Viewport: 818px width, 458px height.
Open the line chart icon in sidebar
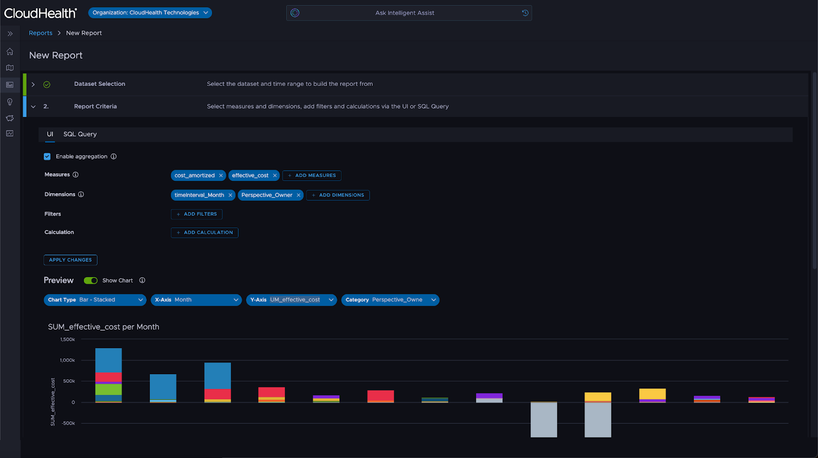[10, 133]
